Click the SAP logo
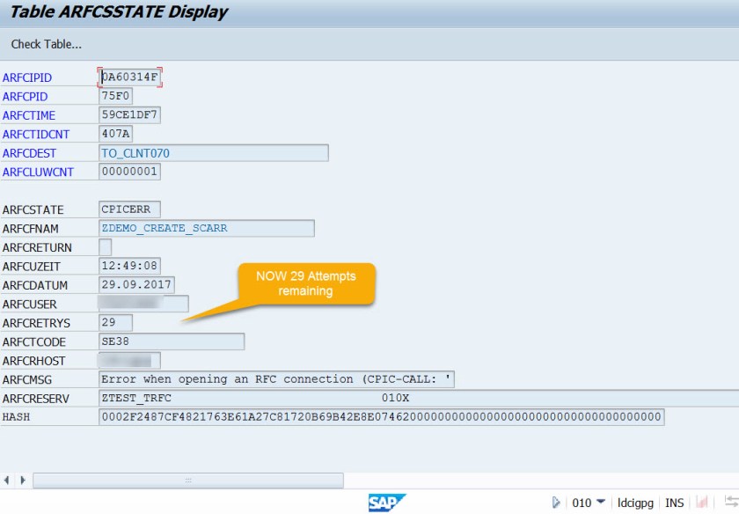 386,503
